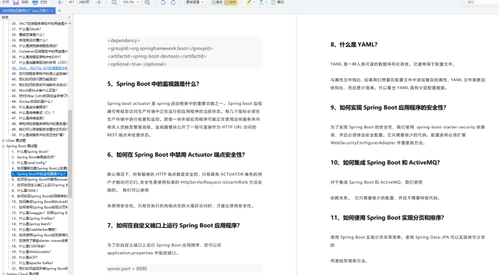This screenshot has width=499, height=275.
Task: Select highlighted item 5. Spring Boot中的监视器
Action: pyautogui.click(x=39, y=174)
